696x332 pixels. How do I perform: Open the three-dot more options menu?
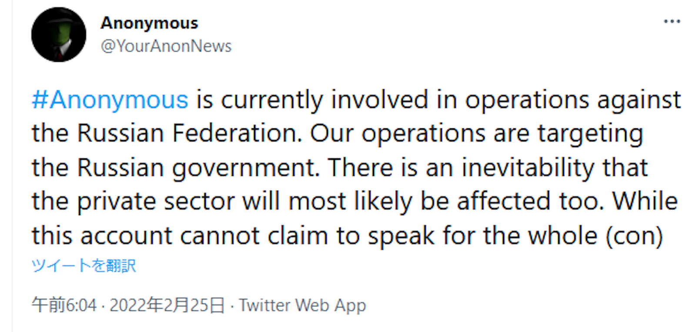[672, 21]
